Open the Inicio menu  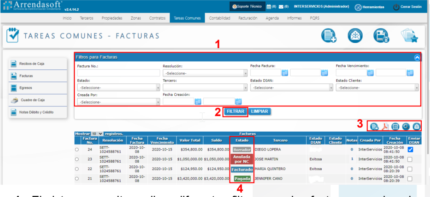67,18
